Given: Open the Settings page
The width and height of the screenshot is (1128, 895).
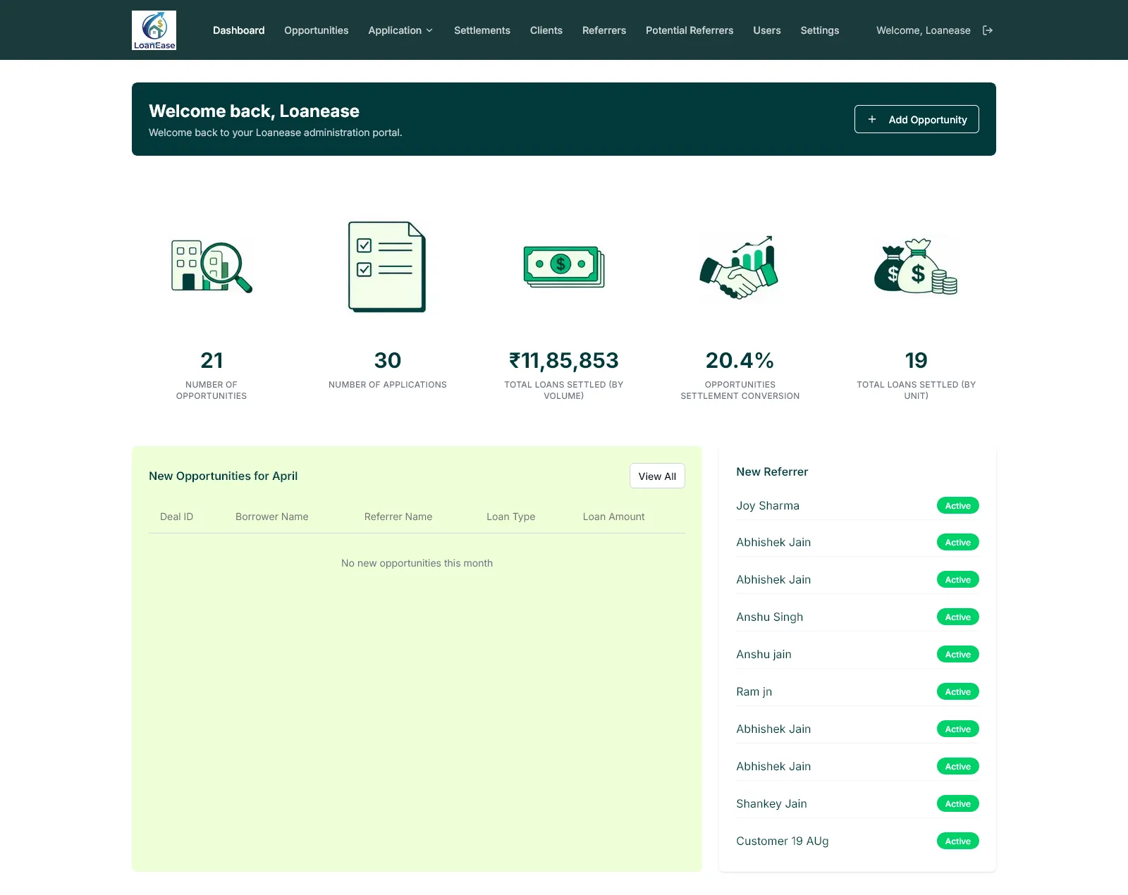Looking at the screenshot, I should coord(819,30).
